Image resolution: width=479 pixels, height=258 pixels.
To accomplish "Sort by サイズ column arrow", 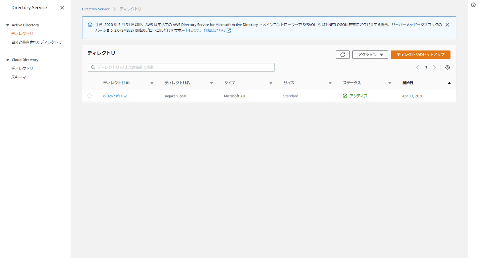I will [330, 83].
